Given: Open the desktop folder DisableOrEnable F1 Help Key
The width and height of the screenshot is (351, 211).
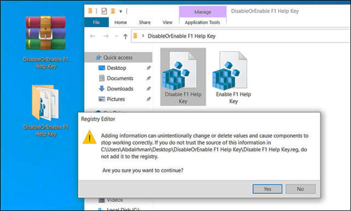Looking at the screenshot, I should (x=46, y=111).
